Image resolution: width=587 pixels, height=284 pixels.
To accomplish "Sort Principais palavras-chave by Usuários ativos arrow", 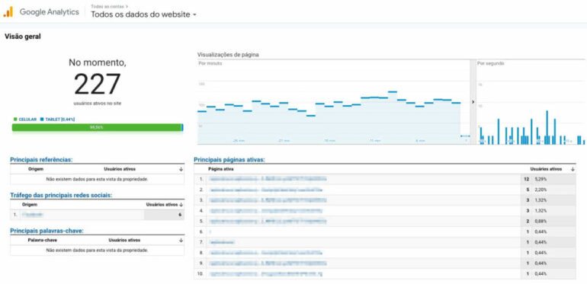I will [x=181, y=240].
